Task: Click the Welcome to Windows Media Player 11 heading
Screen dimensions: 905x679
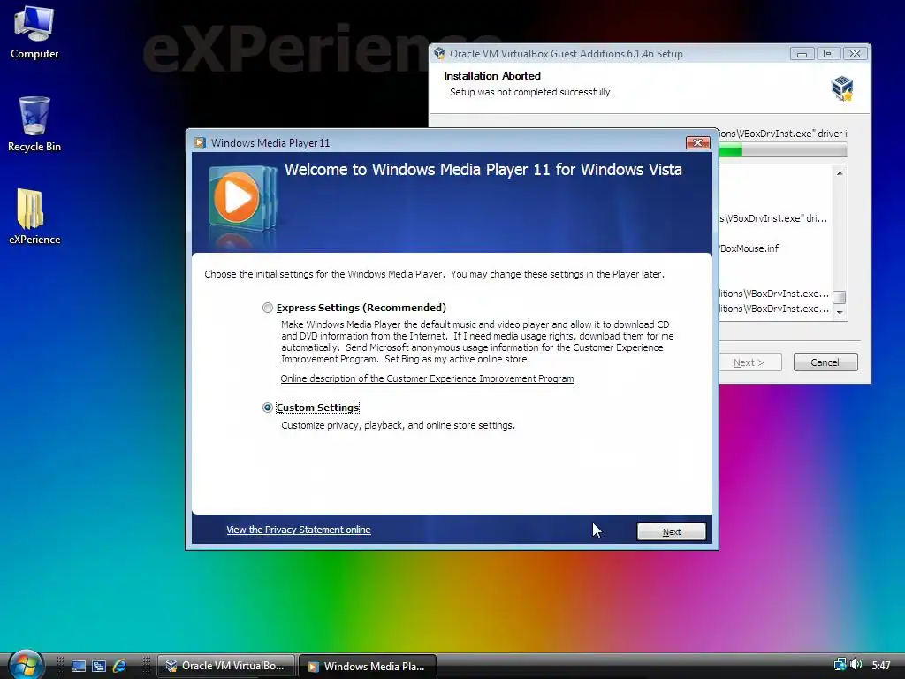Action: pos(483,169)
